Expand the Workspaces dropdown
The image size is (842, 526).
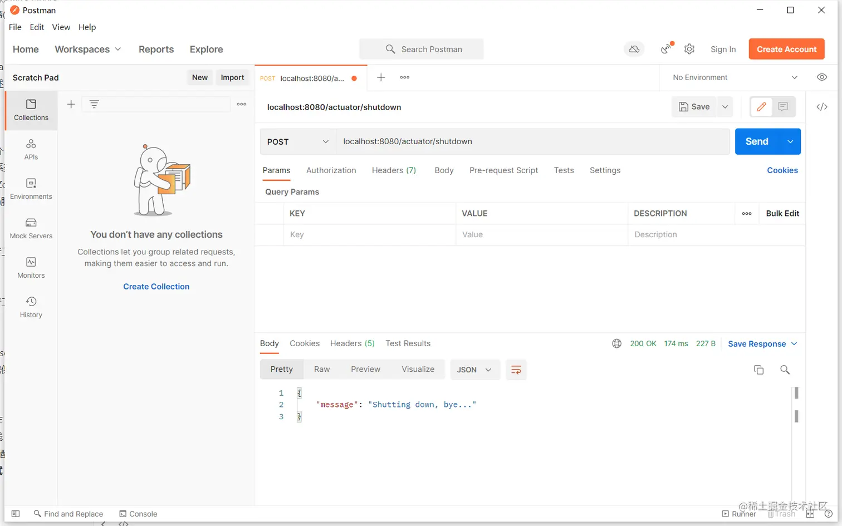[x=88, y=49]
